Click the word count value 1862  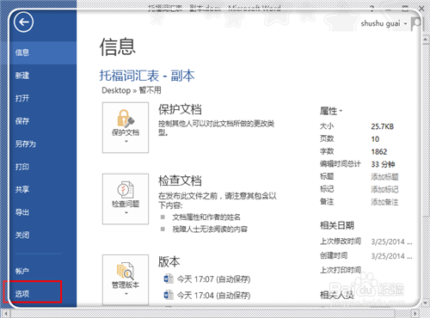click(x=379, y=151)
